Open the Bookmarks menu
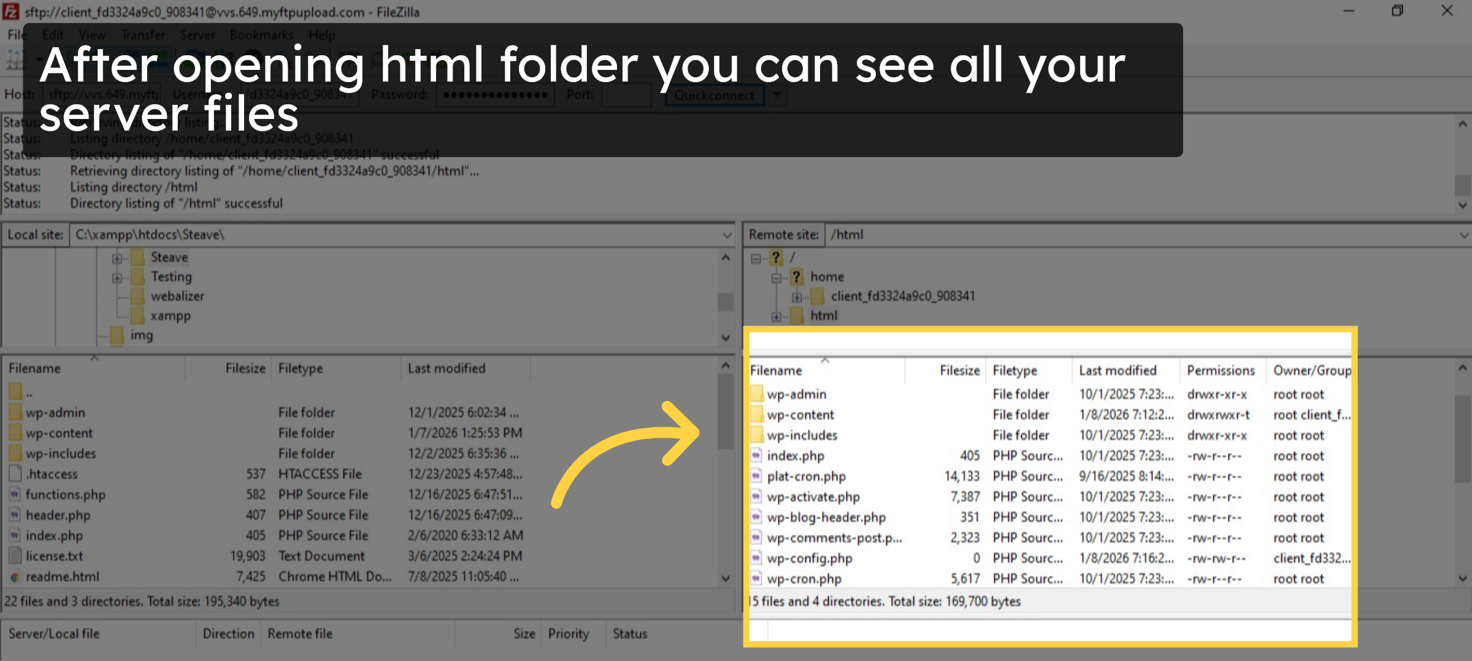This screenshot has height=661, width=1472. (x=261, y=35)
